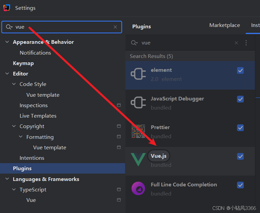Uncheck Full Line Code Completion plugin

[x=240, y=185]
